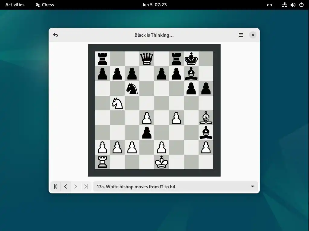The height and width of the screenshot is (231, 309).
Task: Select the white rook on a1
Action: [x=103, y=162]
